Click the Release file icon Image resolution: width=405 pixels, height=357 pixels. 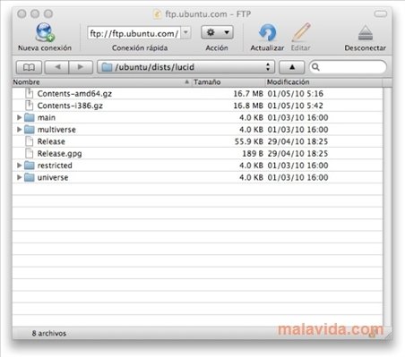coord(30,141)
